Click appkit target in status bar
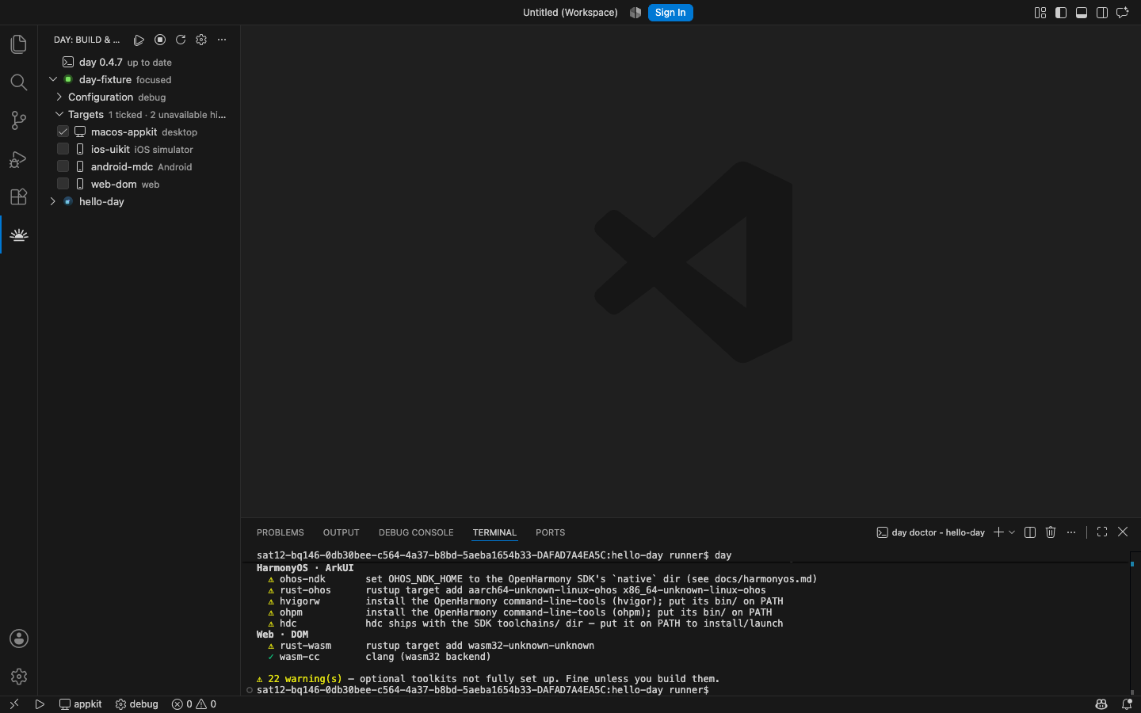1141x713 pixels. tap(81, 704)
